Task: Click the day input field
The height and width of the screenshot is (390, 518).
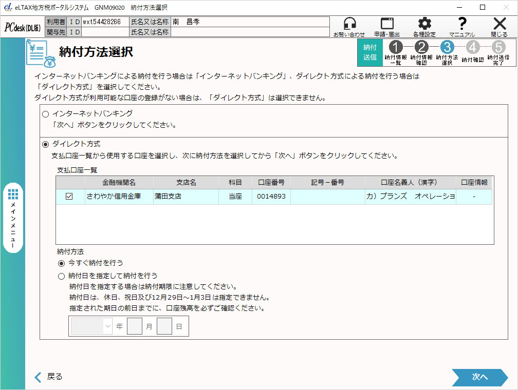Action: (x=164, y=326)
